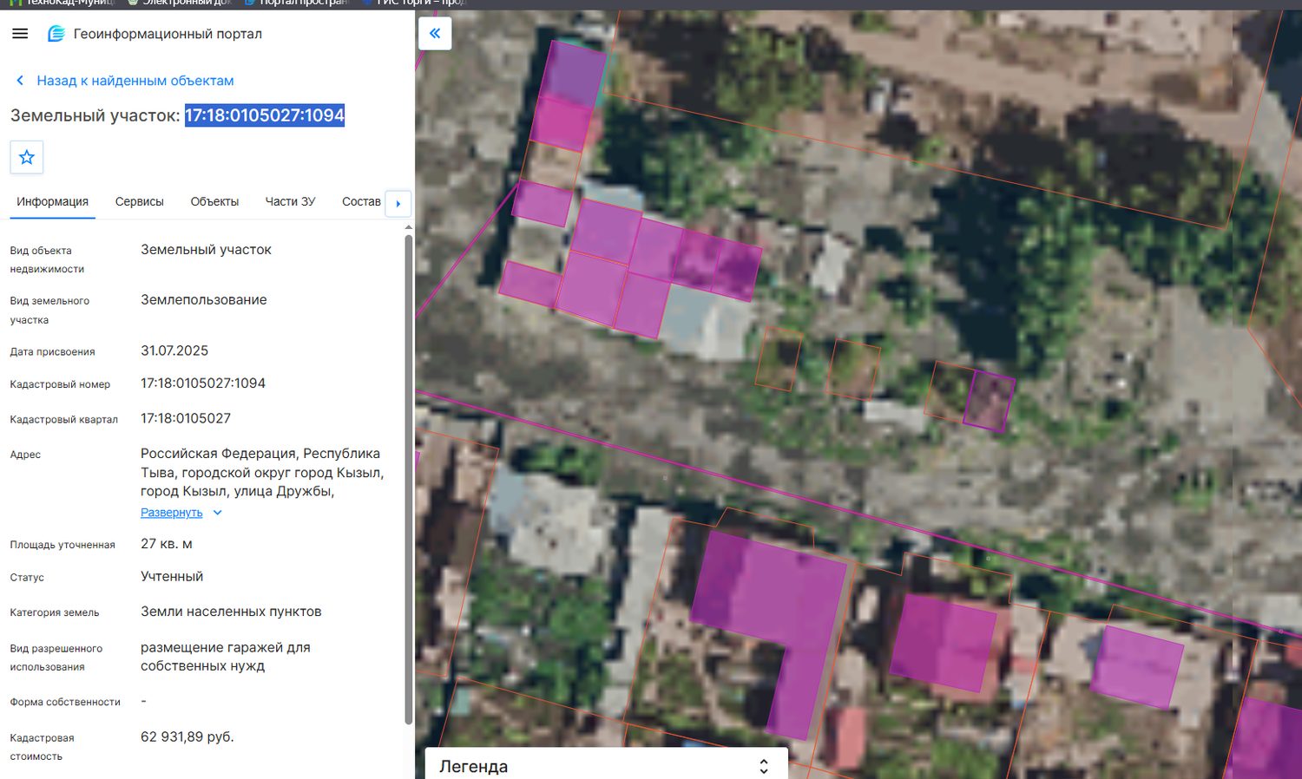
Task: Select the Состав tab
Action: 361,201
